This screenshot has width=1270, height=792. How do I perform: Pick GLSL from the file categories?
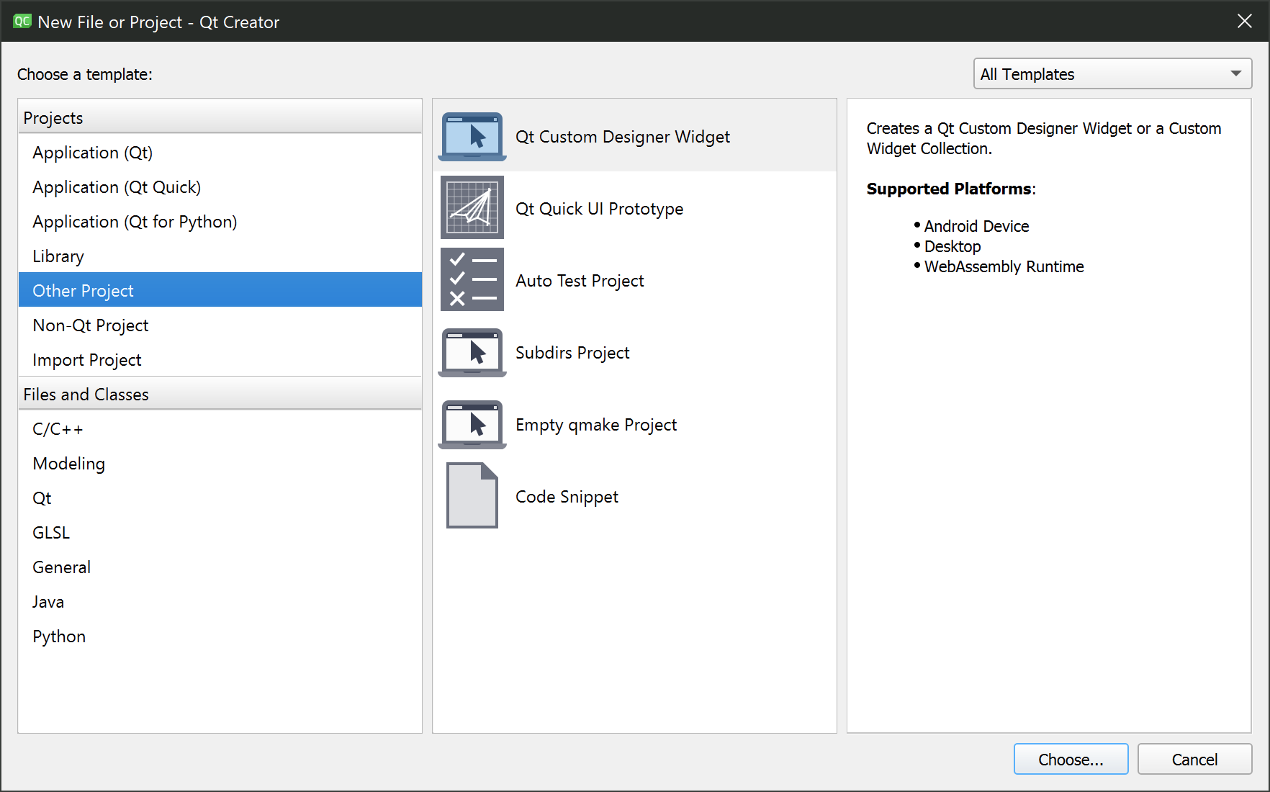coord(51,533)
